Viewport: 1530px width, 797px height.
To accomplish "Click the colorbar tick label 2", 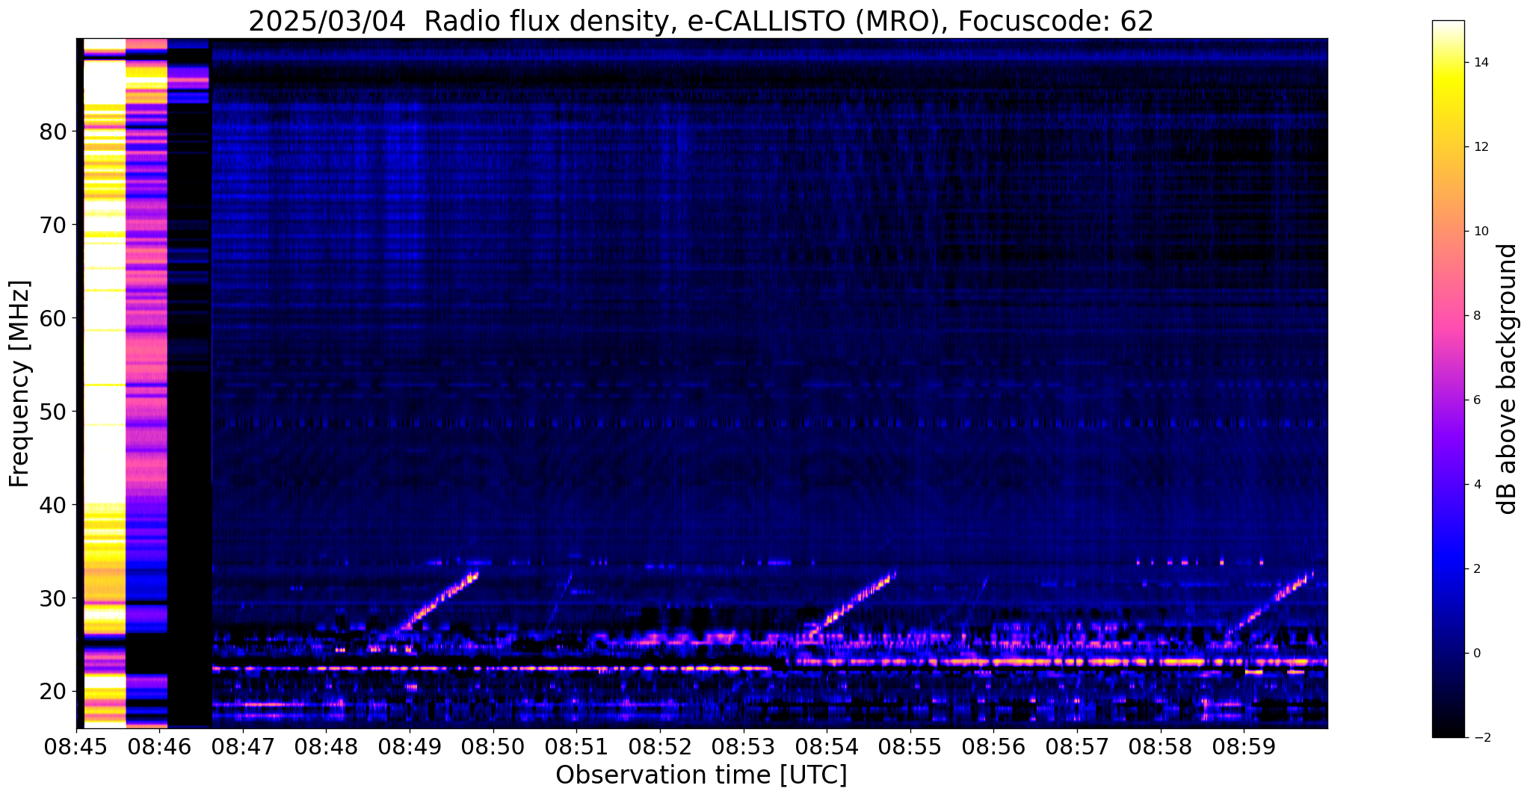I will click(x=1476, y=569).
